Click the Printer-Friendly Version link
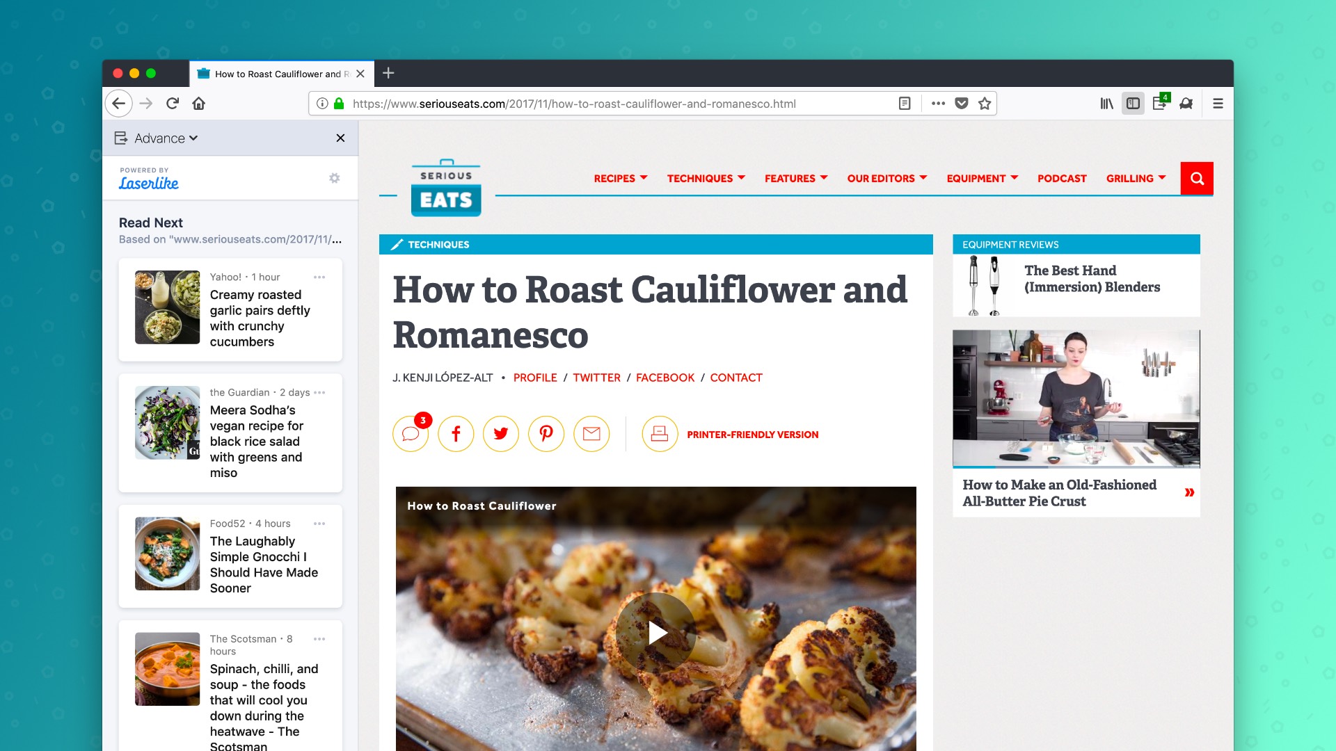 752,435
